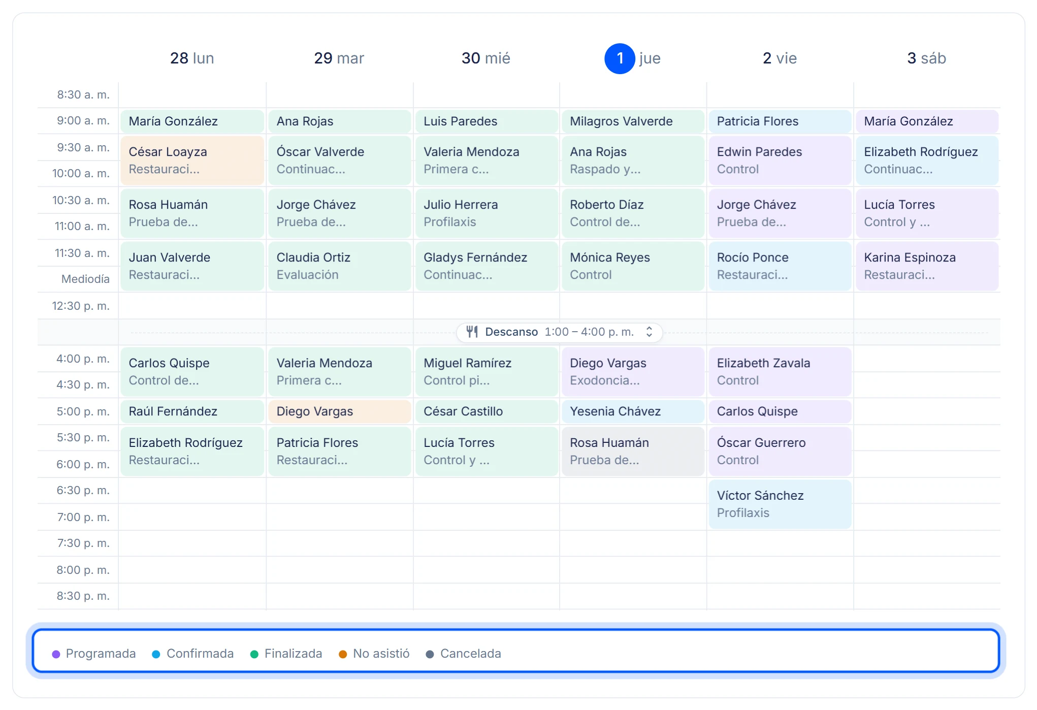Viewport: 1037px width, 710px height.
Task: Select today's 1 jue day header
Action: [x=633, y=58]
